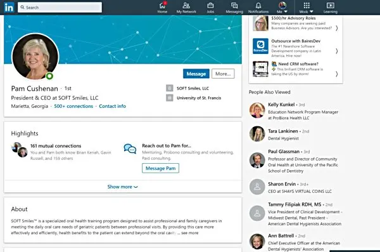Click 'CEO at SHAYS VIRTUAL COINS LLC' text
Image resolution: width=380 pixels, height=252 pixels.
pyautogui.click(x=300, y=191)
